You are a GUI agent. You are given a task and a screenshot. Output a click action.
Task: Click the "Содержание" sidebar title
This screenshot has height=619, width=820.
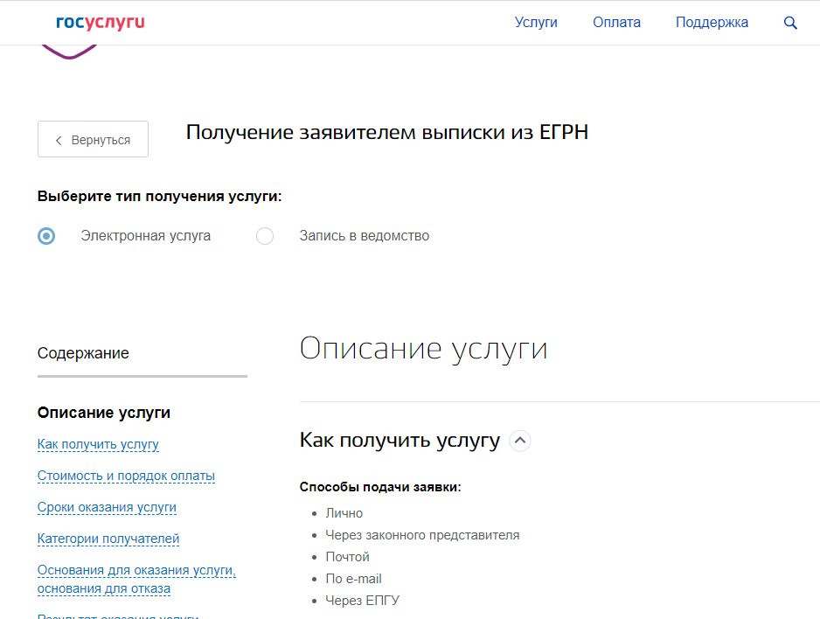pyautogui.click(x=83, y=353)
